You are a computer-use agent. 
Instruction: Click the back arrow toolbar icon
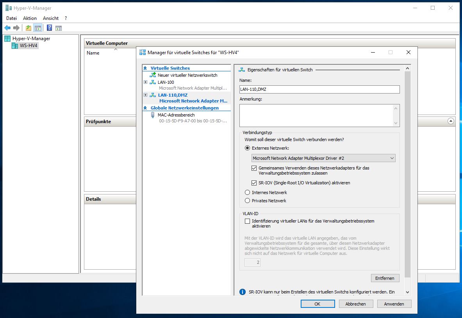pos(7,28)
